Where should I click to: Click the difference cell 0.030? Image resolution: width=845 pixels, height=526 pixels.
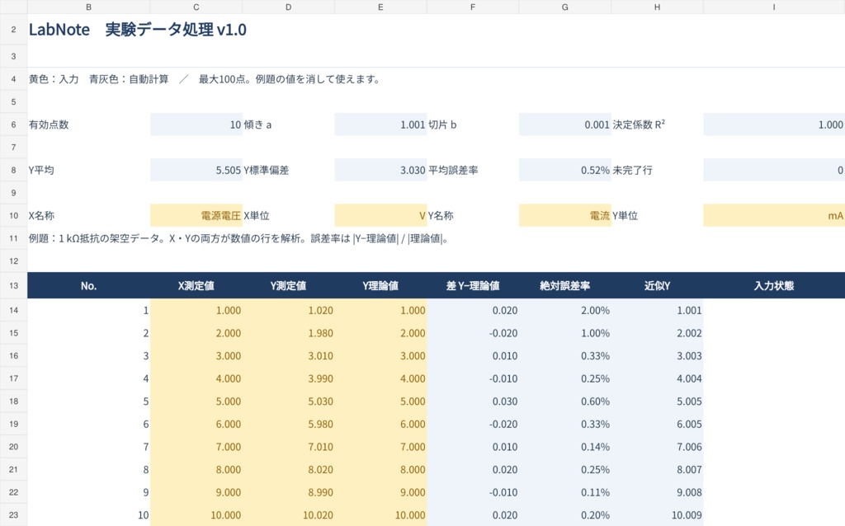tap(473, 401)
